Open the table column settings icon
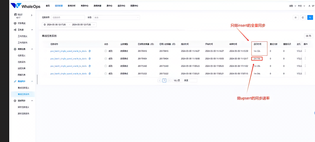 pos(308,36)
